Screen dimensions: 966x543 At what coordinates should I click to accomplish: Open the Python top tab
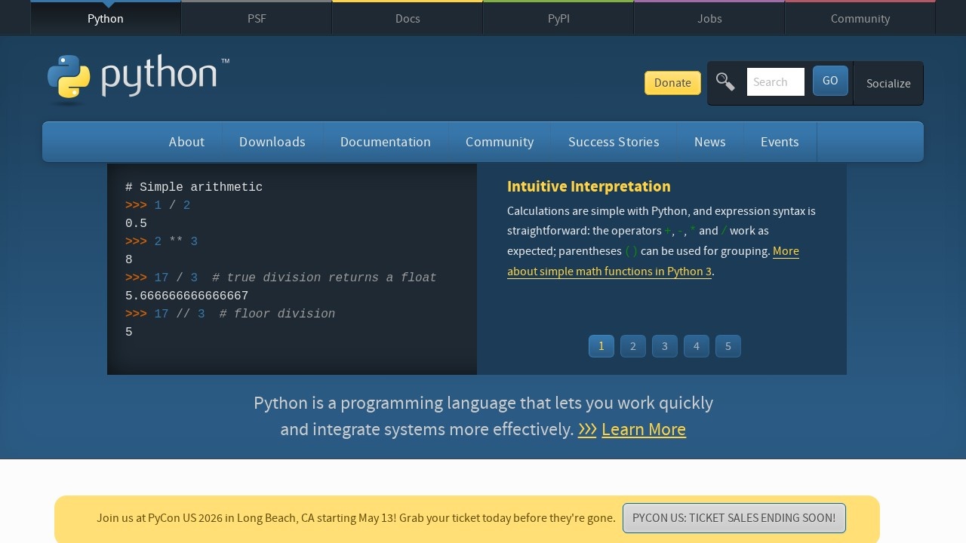coord(106,18)
